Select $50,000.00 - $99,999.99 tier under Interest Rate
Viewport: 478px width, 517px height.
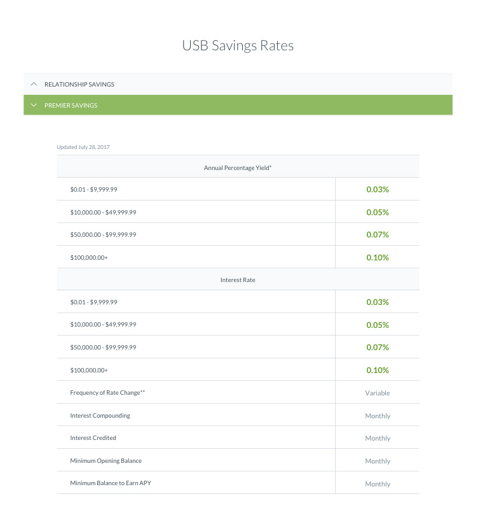(103, 347)
